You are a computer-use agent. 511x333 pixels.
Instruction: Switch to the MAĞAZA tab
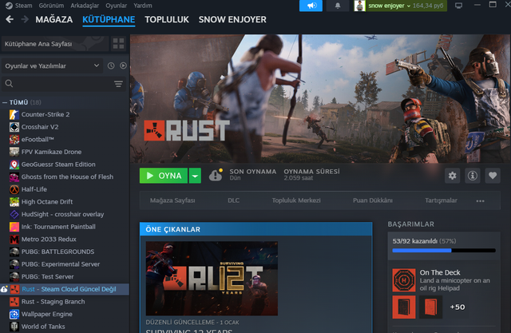point(54,19)
